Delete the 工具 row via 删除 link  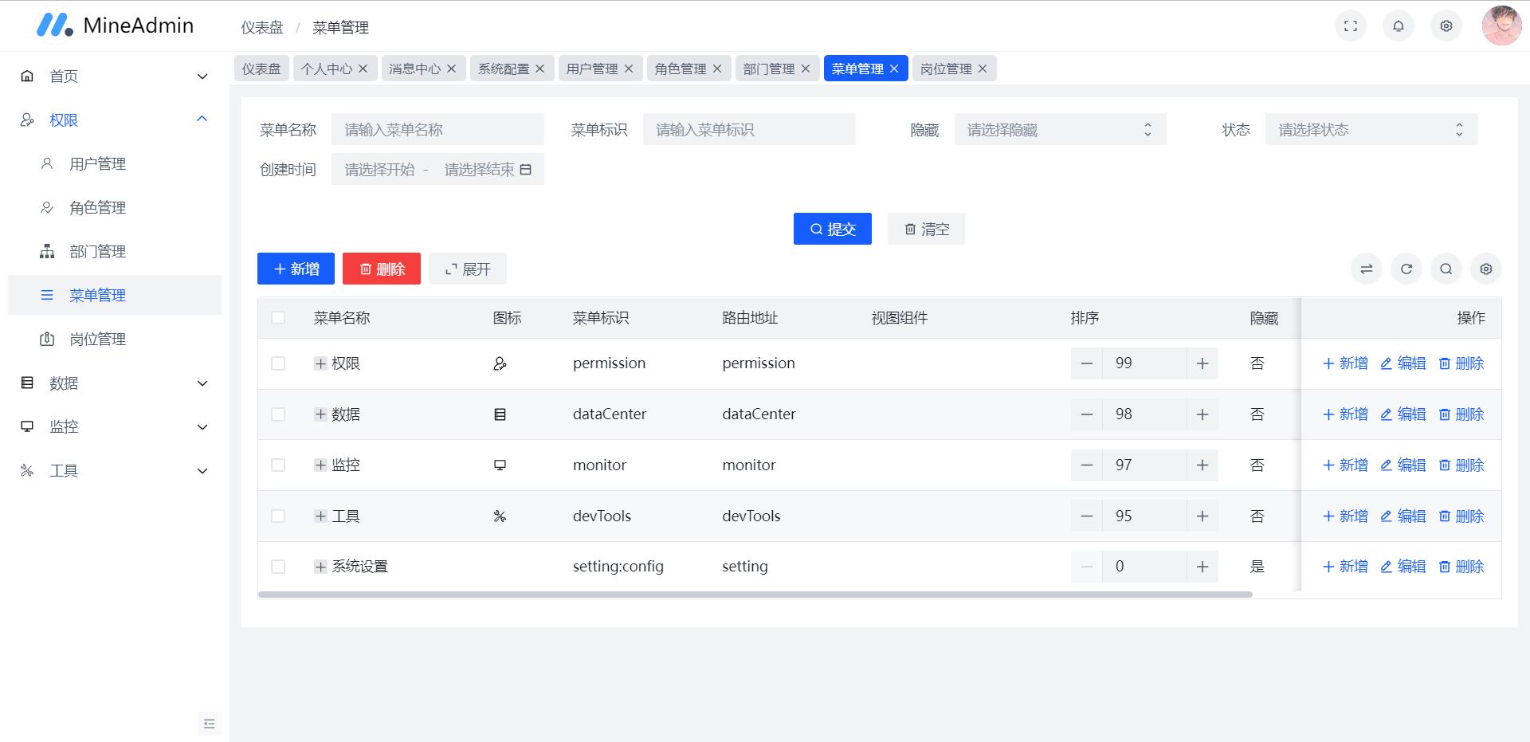[x=1461, y=516]
